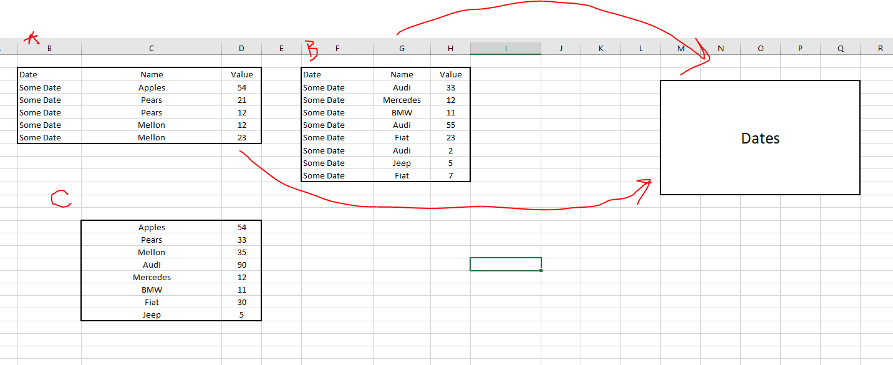893x365 pixels.
Task: Click the empty active cell outlined in green
Action: (506, 265)
